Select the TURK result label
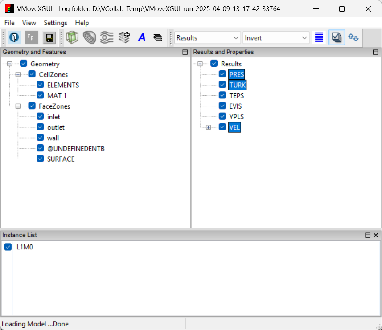Viewport: 382px width, 330px height. [238, 85]
